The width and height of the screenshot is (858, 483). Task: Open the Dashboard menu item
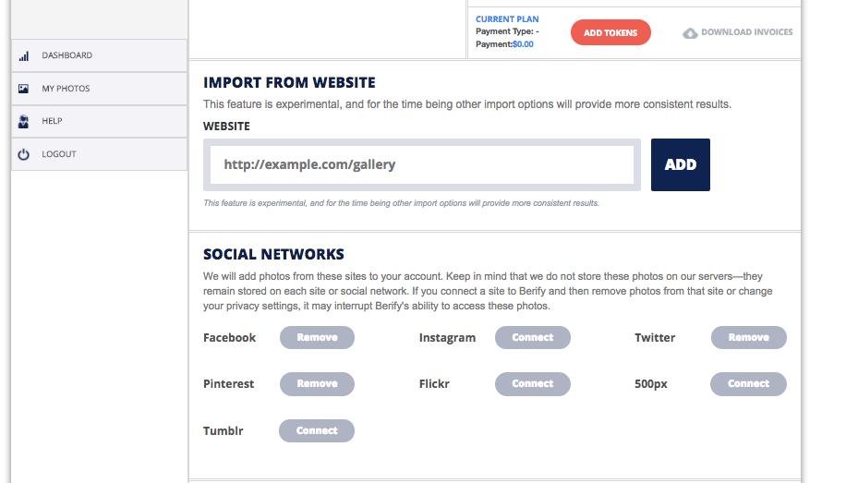pyautogui.click(x=99, y=55)
